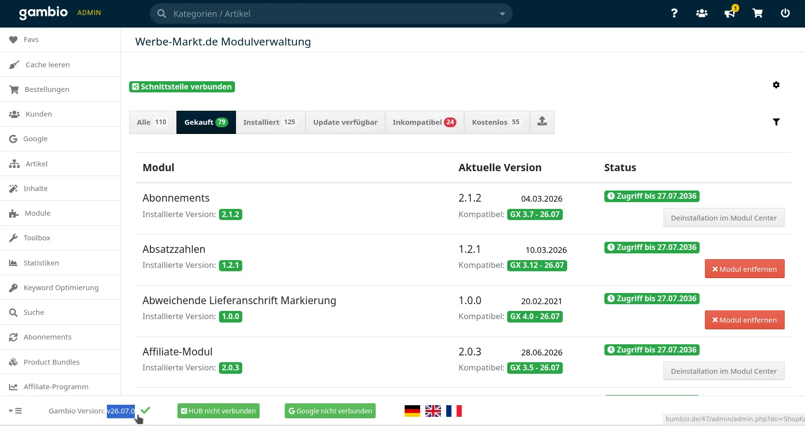Open Keyword Optimierung sidebar entry
The image size is (805, 426).
(60, 288)
